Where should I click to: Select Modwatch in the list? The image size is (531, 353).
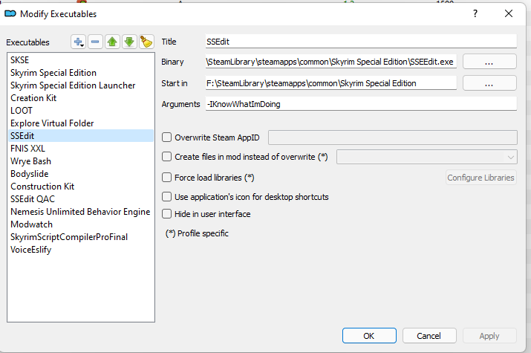coord(81,224)
